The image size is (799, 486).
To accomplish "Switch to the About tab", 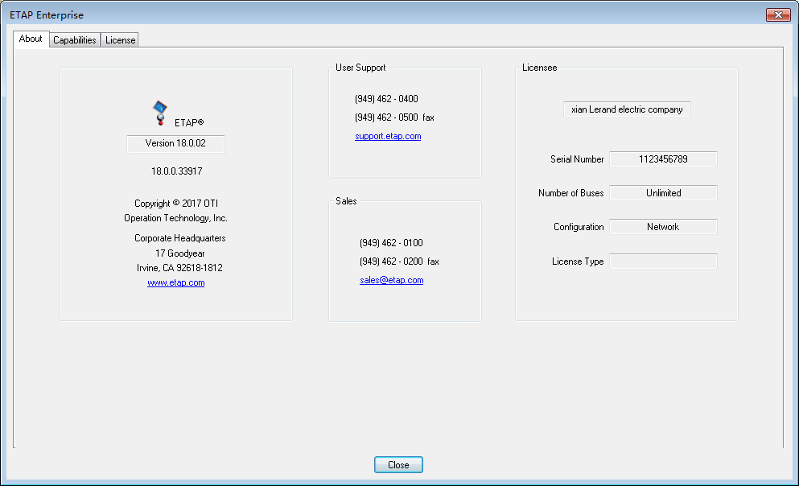I will (x=31, y=39).
